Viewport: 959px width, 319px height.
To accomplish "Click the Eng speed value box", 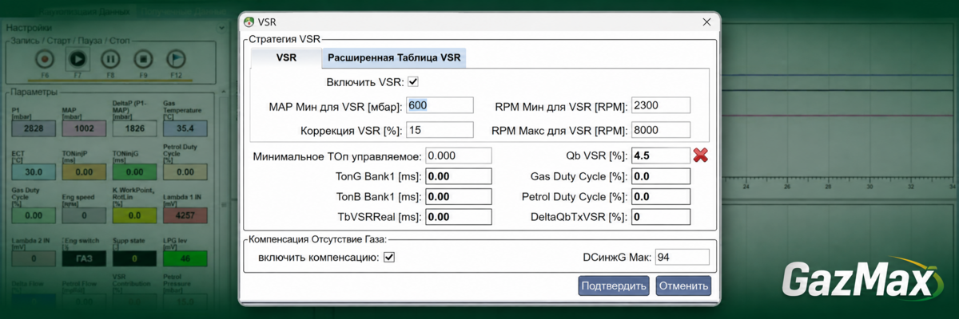I will pos(83,215).
